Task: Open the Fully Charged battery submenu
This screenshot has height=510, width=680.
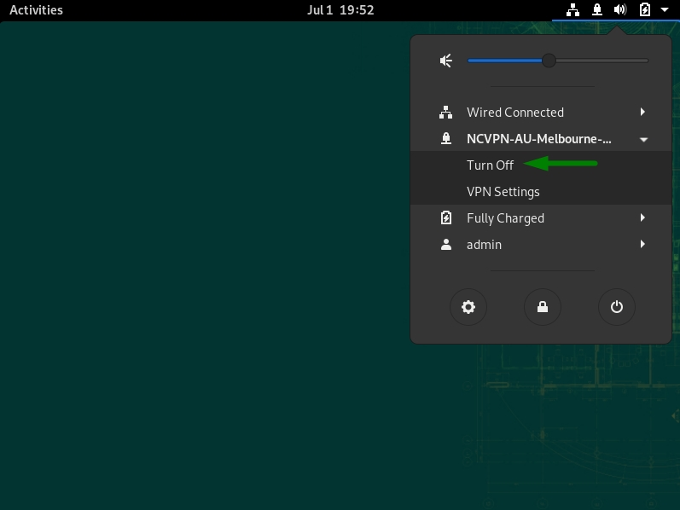Action: 541,217
